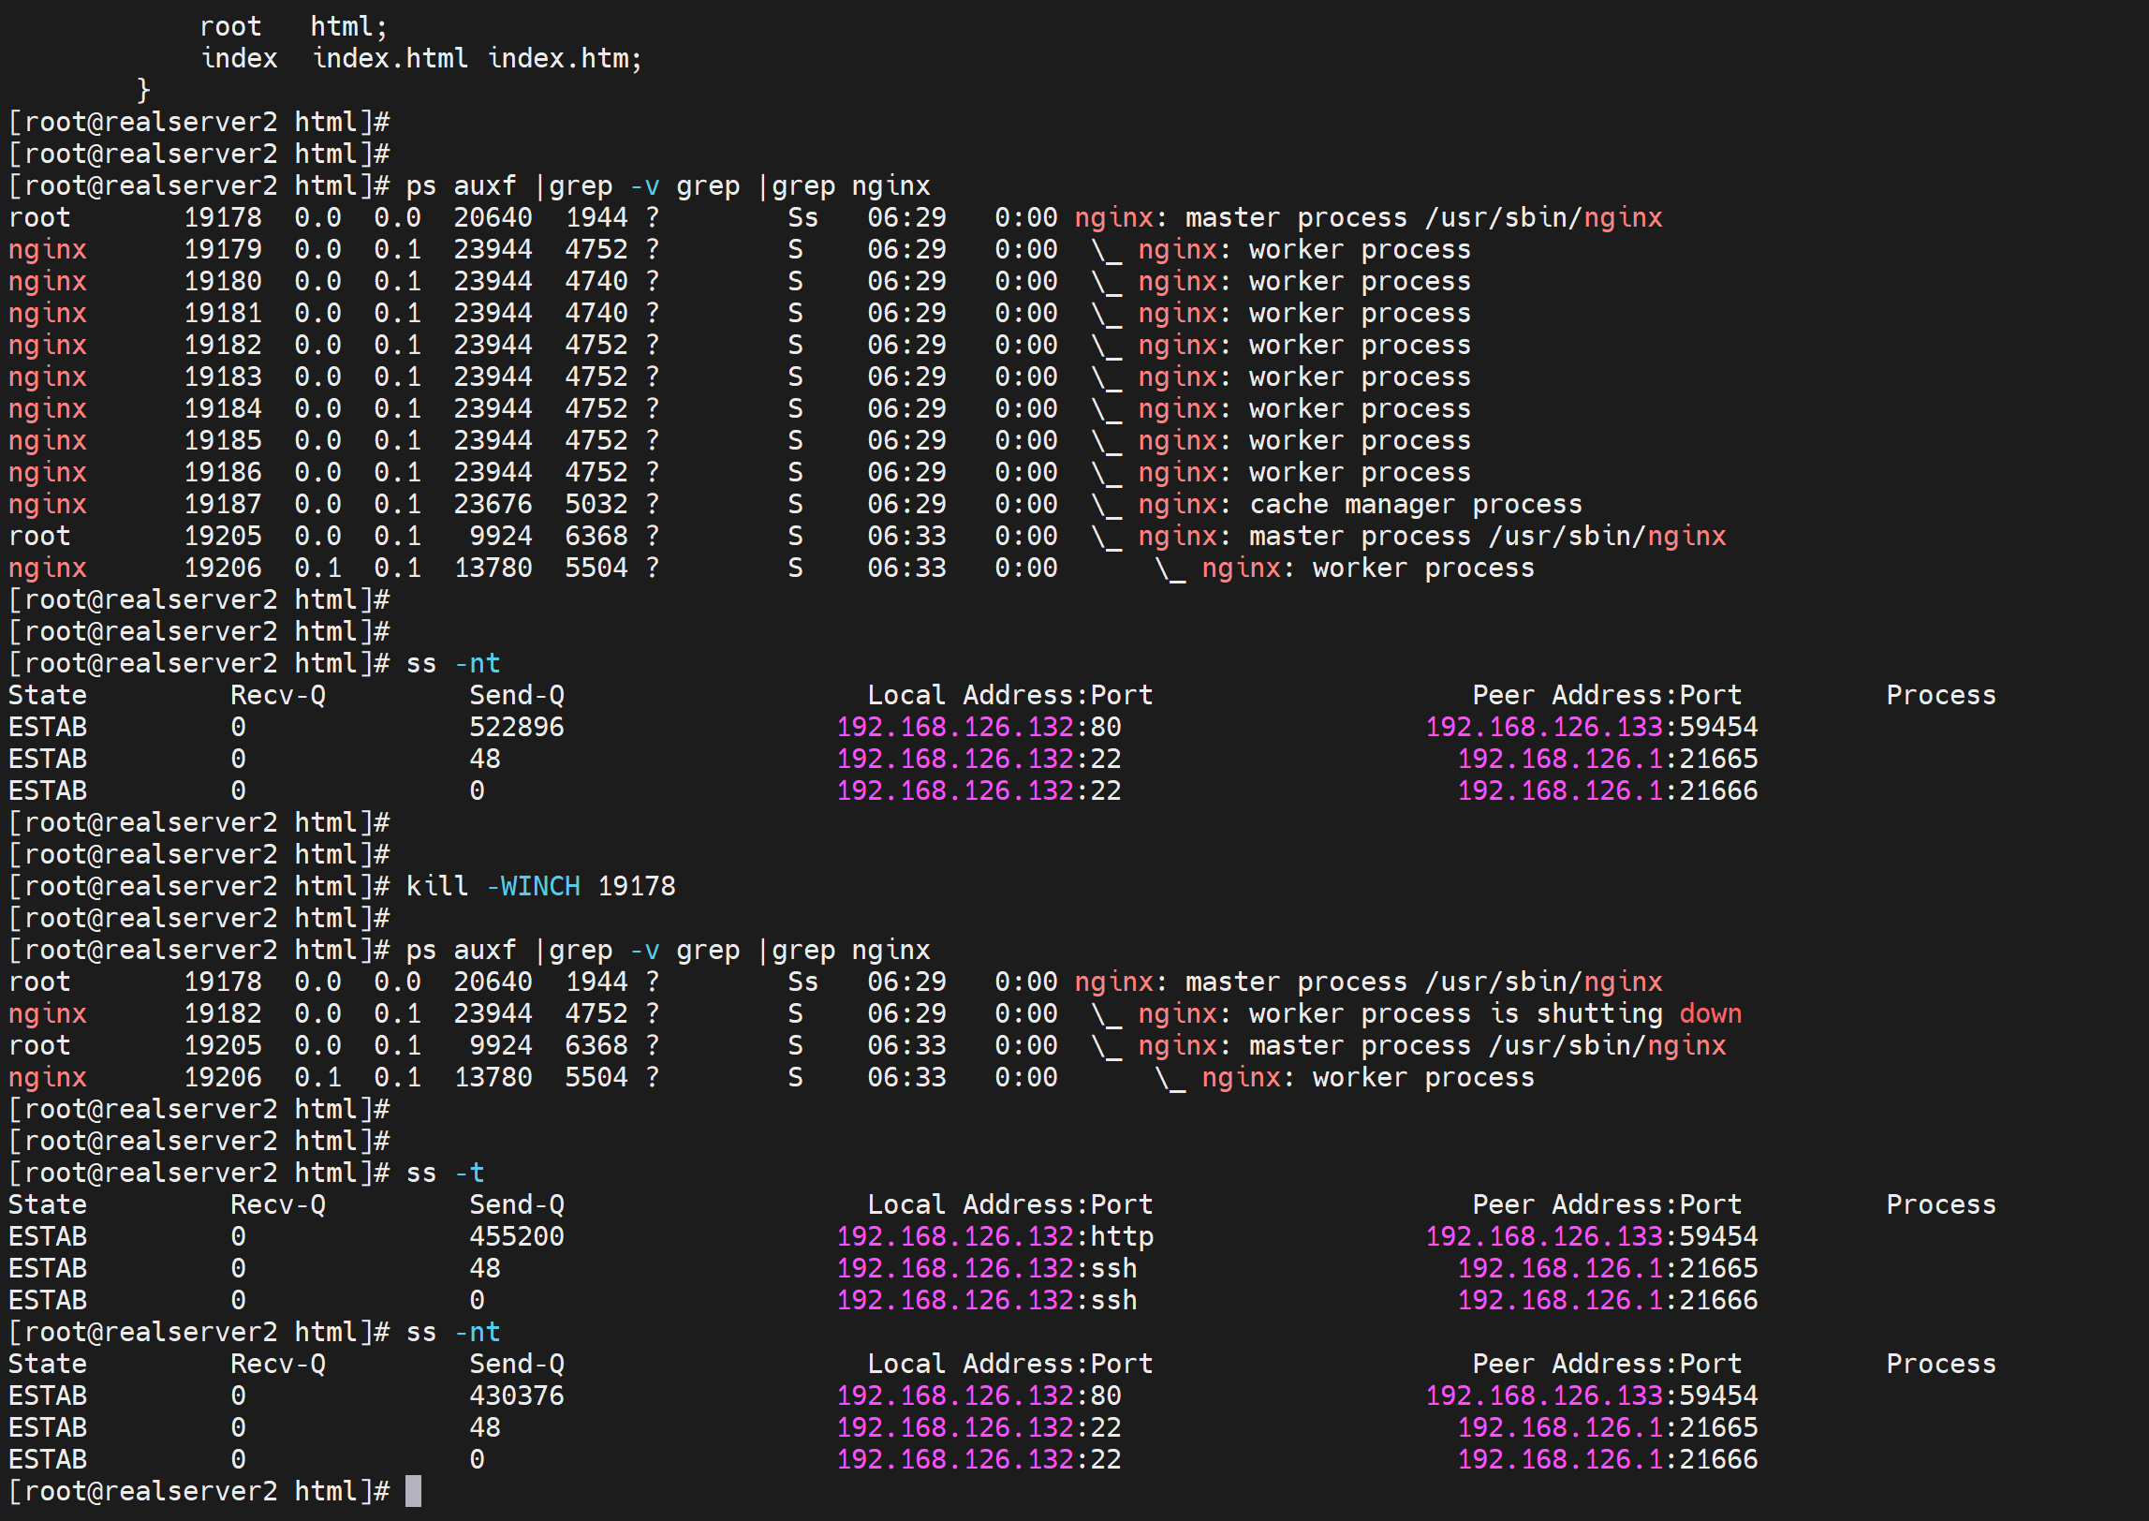Click peer address 192.168.126.1:21666 in last output
The width and height of the screenshot is (2149, 1521).
(x=1607, y=1459)
